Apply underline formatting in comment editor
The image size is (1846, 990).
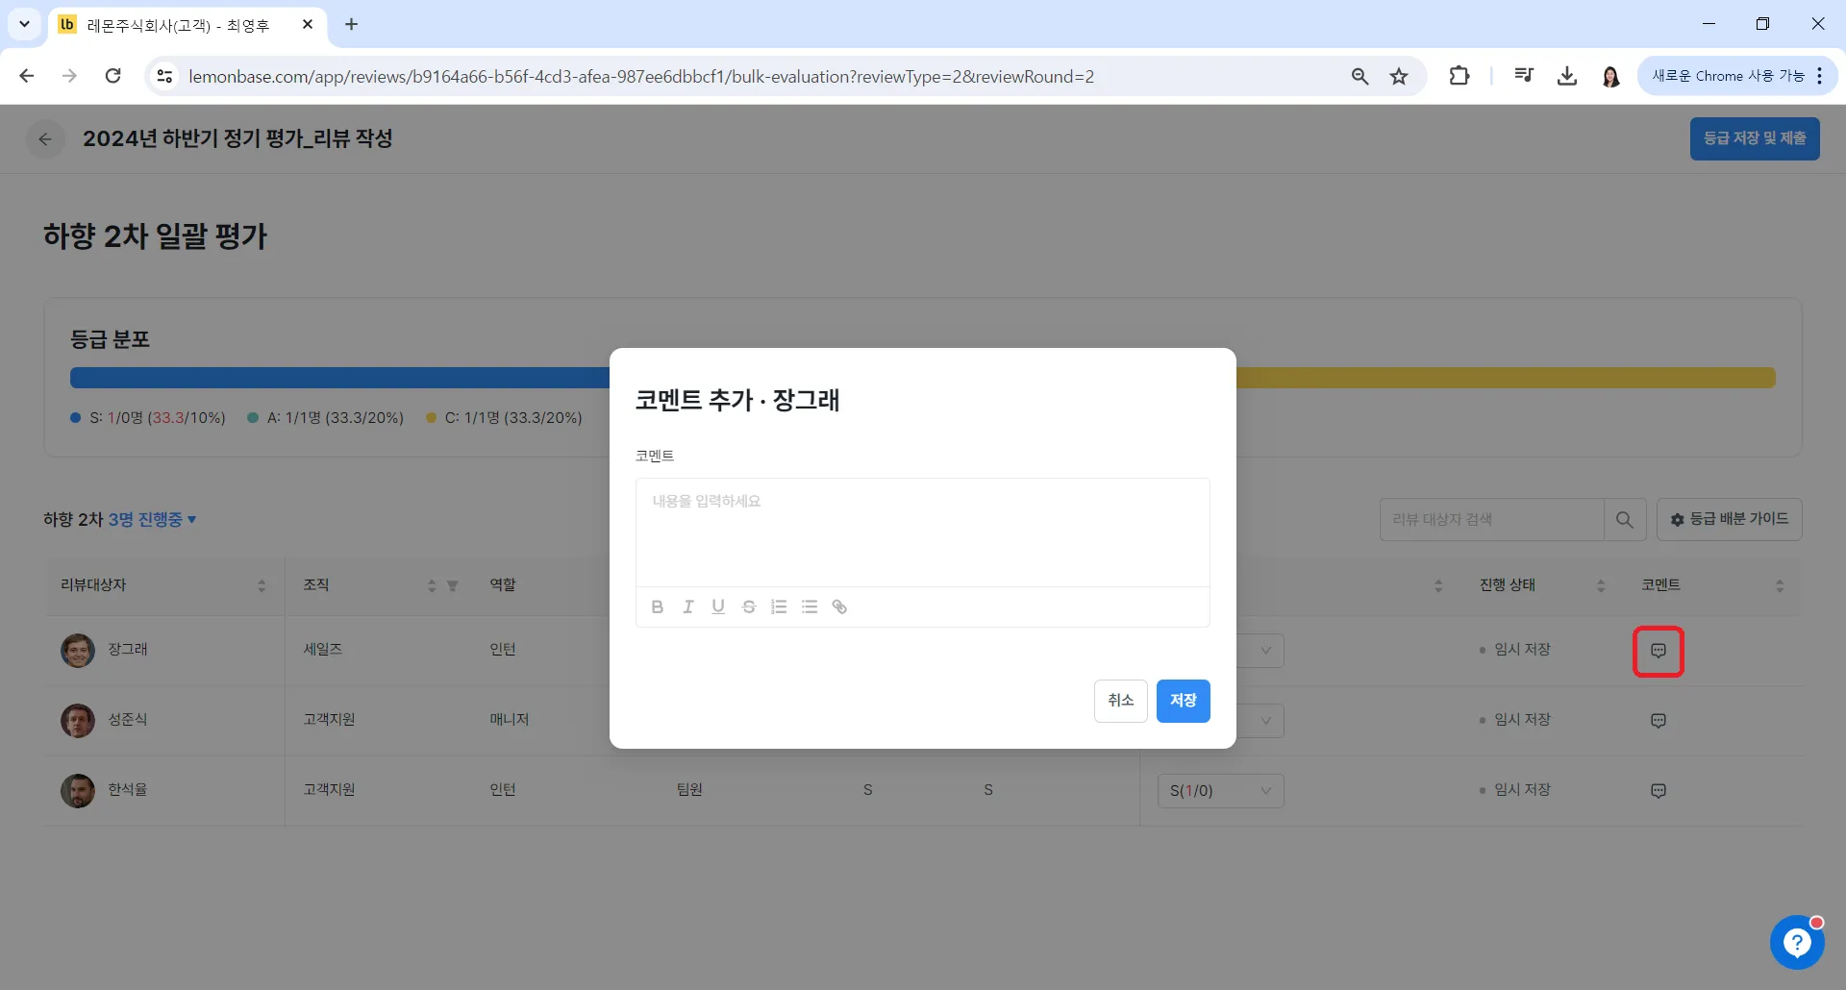[718, 606]
